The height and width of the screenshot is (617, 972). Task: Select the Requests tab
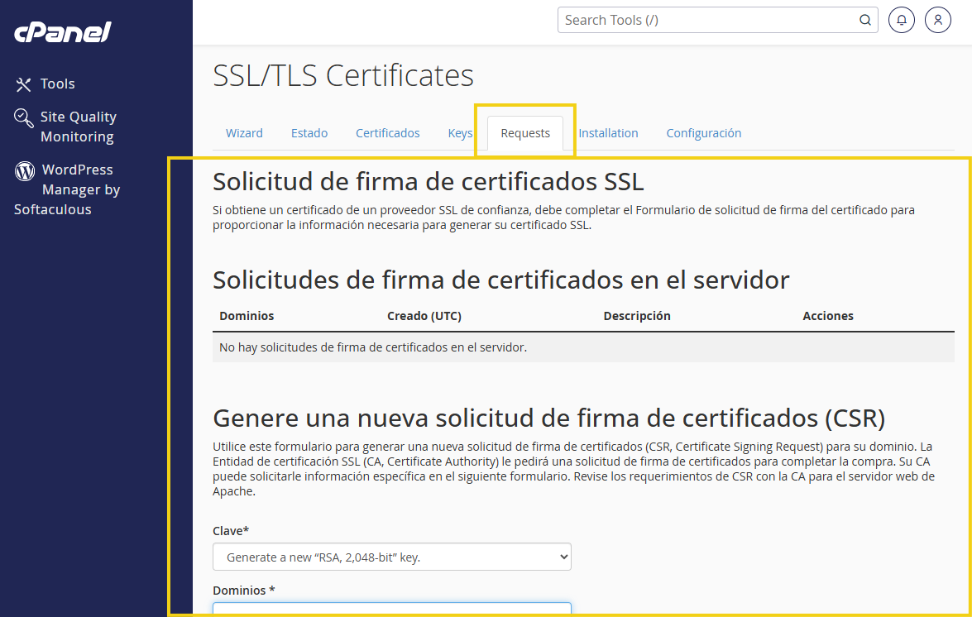[525, 133]
